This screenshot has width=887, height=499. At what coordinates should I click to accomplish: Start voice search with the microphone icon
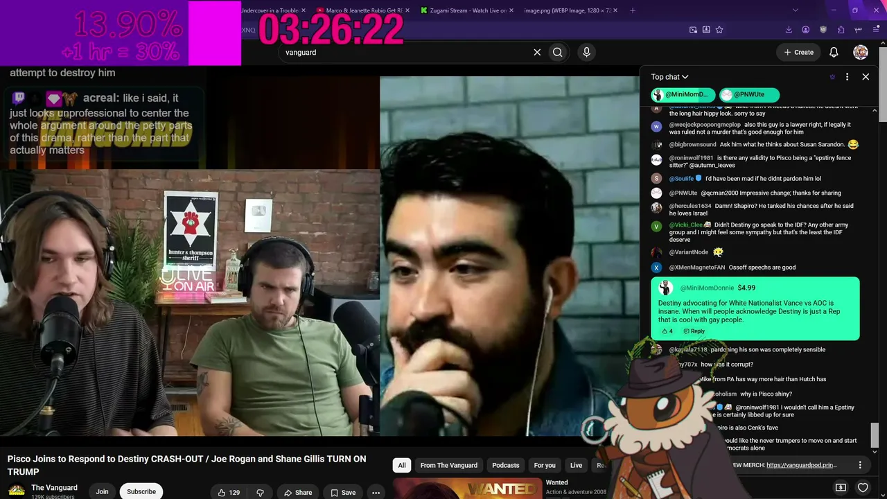point(587,52)
